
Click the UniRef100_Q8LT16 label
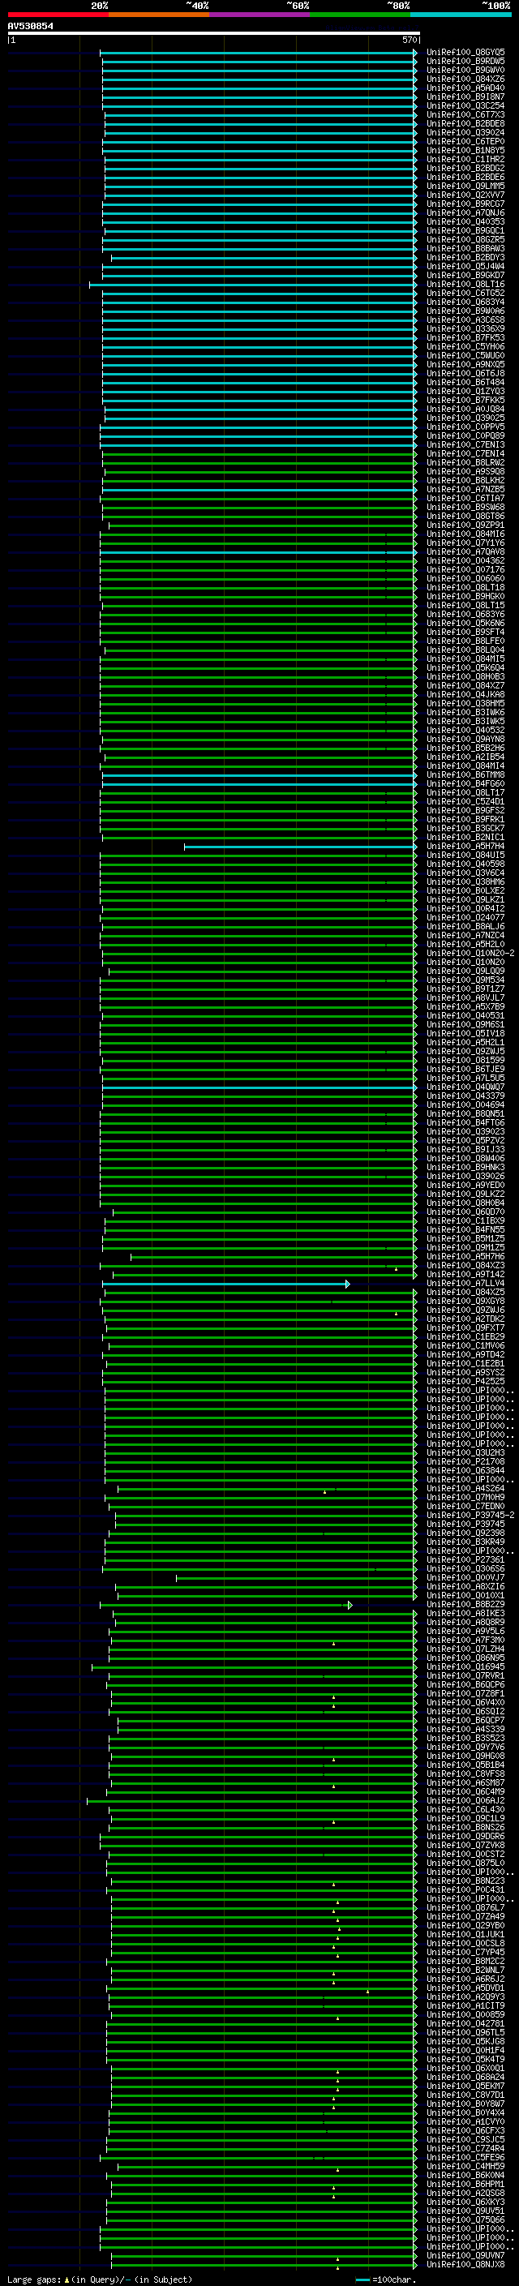(465, 284)
